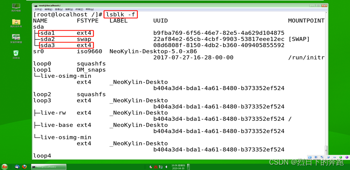Click the blue browser icon beside Firefox
This screenshot has width=350, height=170.
tap(17, 167)
